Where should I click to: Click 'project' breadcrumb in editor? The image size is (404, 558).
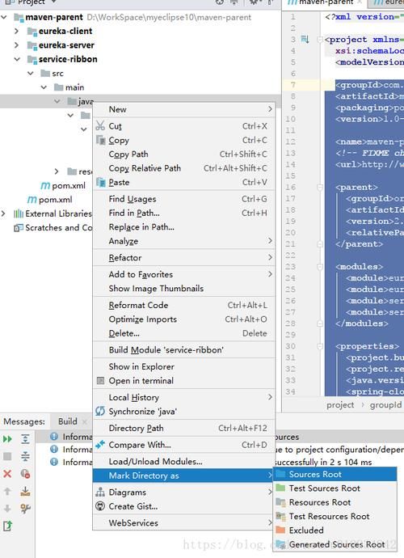pyautogui.click(x=340, y=405)
